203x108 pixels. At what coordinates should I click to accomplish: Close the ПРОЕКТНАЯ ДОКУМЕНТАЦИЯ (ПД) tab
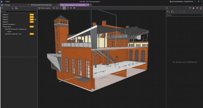tap(58, 5)
